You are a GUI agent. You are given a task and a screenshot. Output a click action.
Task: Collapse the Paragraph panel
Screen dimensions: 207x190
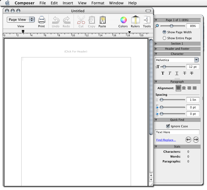pos(156,82)
